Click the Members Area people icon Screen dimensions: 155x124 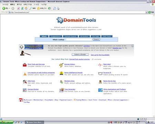tap(61, 82)
